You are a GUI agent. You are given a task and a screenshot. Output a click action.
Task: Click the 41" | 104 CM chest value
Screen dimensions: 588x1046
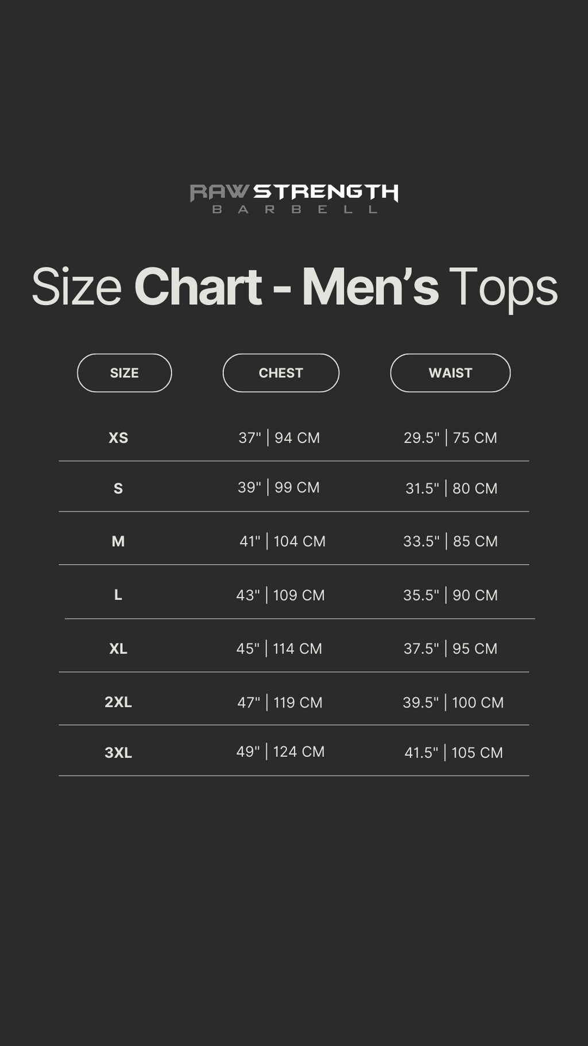click(282, 541)
